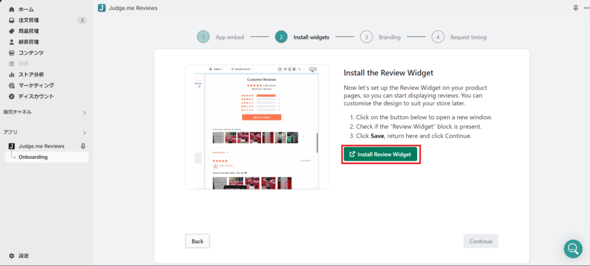Click the orders inbox icon
This screenshot has width=590, height=266.
12,20
